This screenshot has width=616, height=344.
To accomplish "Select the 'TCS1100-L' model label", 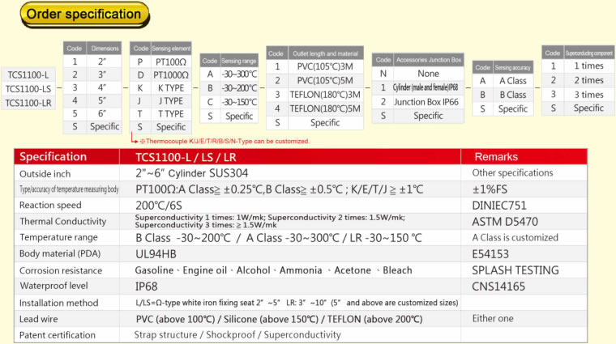I will point(28,75).
